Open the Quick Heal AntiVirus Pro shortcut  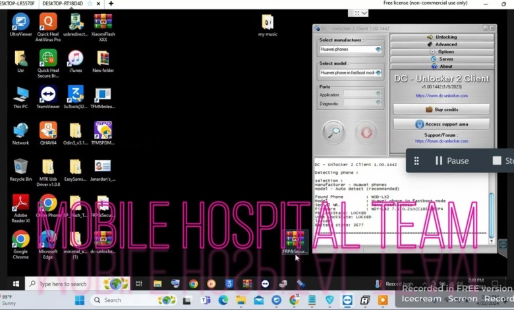(x=47, y=23)
